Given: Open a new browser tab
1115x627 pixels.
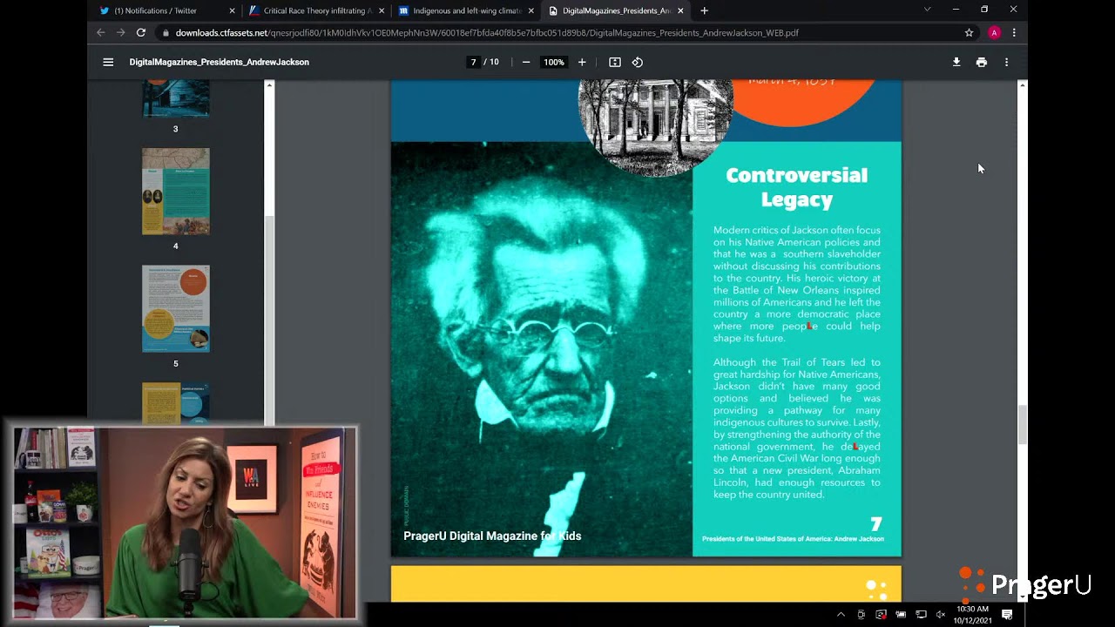Looking at the screenshot, I should tap(704, 10).
